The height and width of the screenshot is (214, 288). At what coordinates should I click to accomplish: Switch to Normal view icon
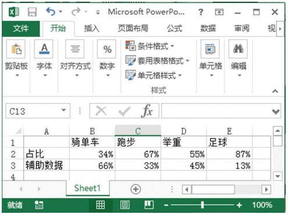coord(101,205)
